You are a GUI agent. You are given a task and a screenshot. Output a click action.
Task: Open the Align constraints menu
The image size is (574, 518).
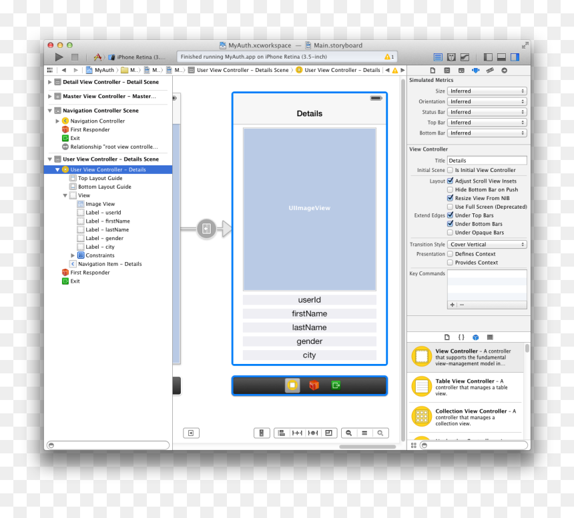coord(282,433)
